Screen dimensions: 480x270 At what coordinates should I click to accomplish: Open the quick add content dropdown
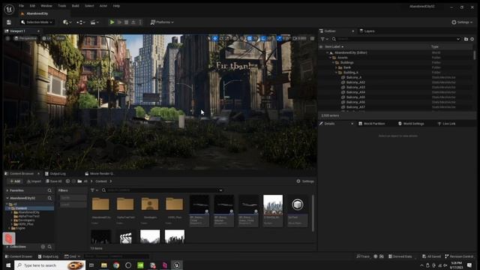[67, 22]
